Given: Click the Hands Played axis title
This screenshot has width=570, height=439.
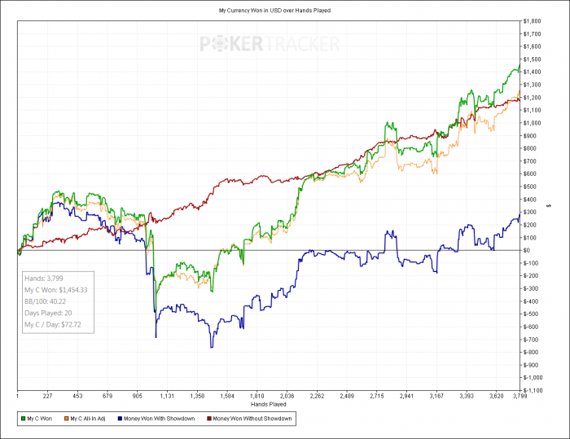Looking at the screenshot, I should click(x=268, y=404).
